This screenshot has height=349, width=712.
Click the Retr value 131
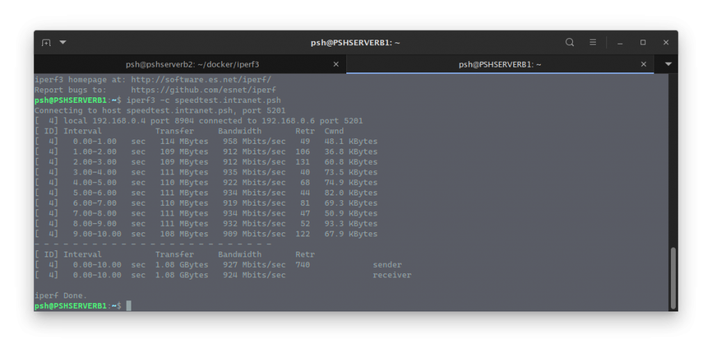tap(302, 162)
